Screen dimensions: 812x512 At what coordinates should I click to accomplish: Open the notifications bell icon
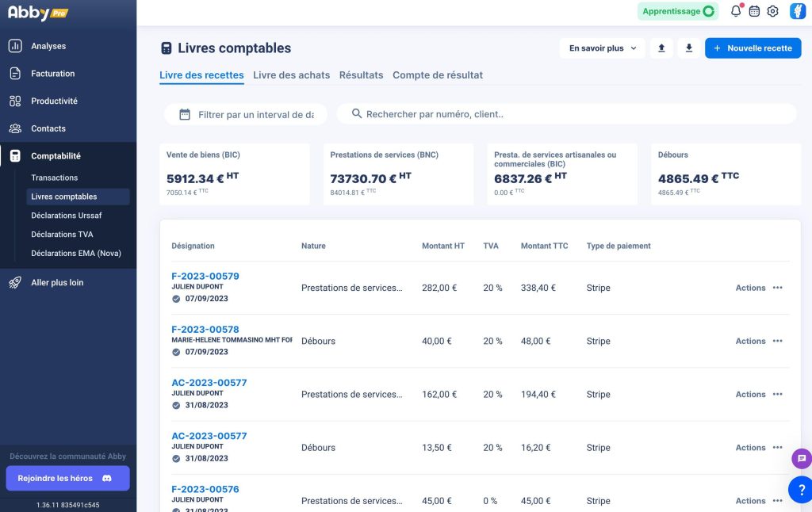[x=736, y=11]
